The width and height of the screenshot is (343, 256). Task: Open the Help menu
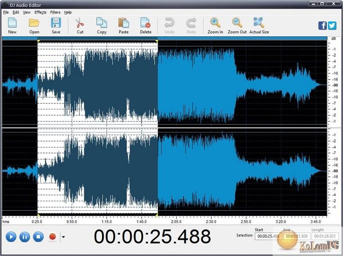[68, 12]
